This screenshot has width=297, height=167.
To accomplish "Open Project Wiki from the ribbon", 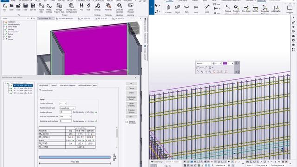I will pyautogui.click(x=41, y=8).
